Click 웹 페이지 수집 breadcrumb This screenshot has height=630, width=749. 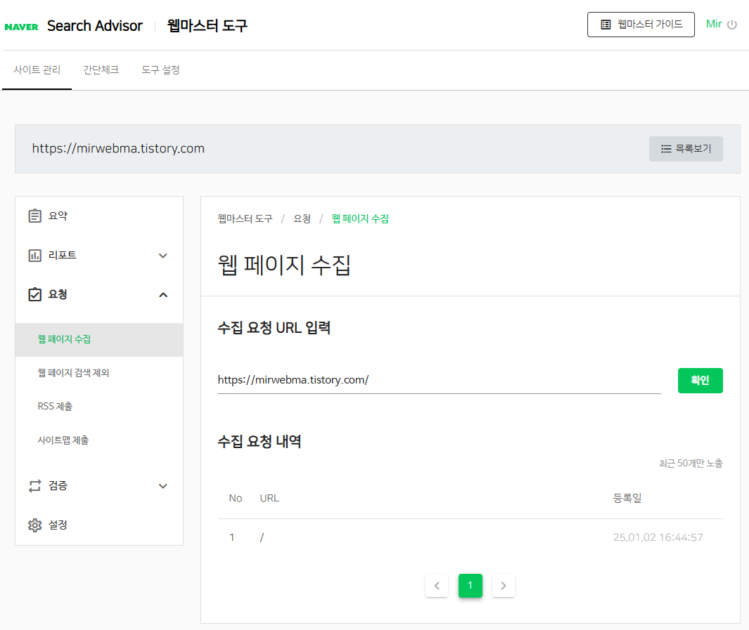[x=360, y=218]
